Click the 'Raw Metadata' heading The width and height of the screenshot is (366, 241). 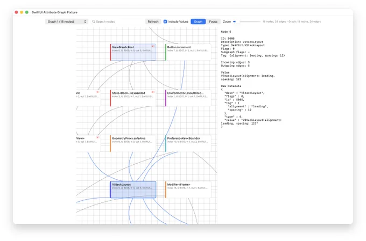click(x=231, y=86)
